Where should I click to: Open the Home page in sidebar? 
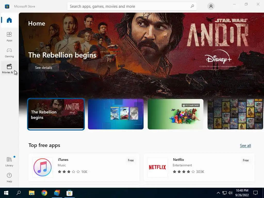[x=9, y=20]
